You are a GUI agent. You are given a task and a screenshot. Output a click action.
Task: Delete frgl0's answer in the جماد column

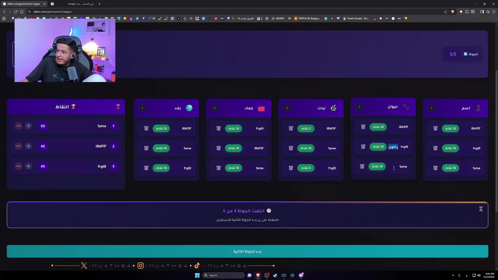tap(219, 128)
